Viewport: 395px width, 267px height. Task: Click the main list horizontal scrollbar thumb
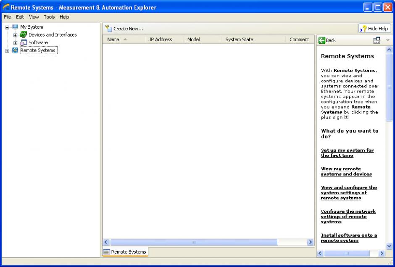pos(194,242)
